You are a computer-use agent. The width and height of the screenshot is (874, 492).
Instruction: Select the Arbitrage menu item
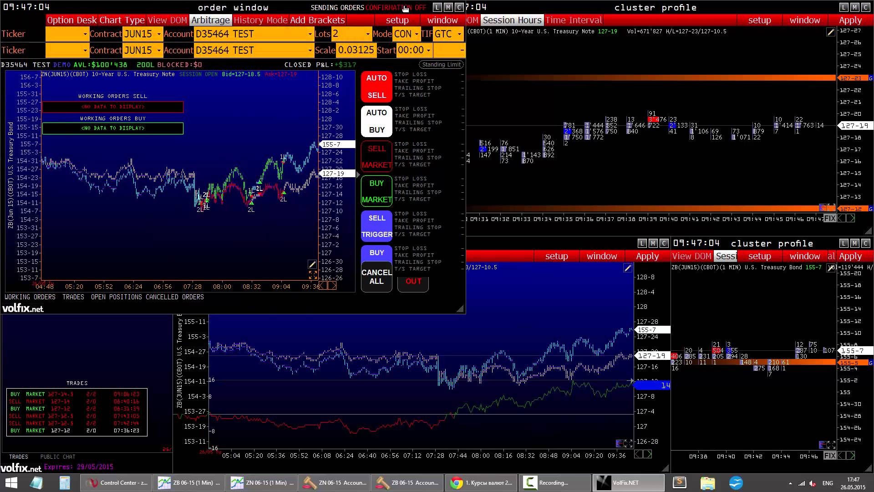(x=210, y=20)
